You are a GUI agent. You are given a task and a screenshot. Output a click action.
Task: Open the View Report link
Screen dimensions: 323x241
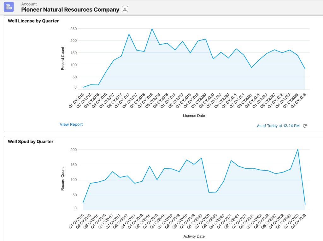71,124
